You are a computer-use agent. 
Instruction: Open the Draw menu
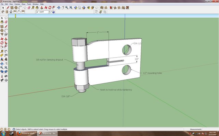click(x=24, y=4)
